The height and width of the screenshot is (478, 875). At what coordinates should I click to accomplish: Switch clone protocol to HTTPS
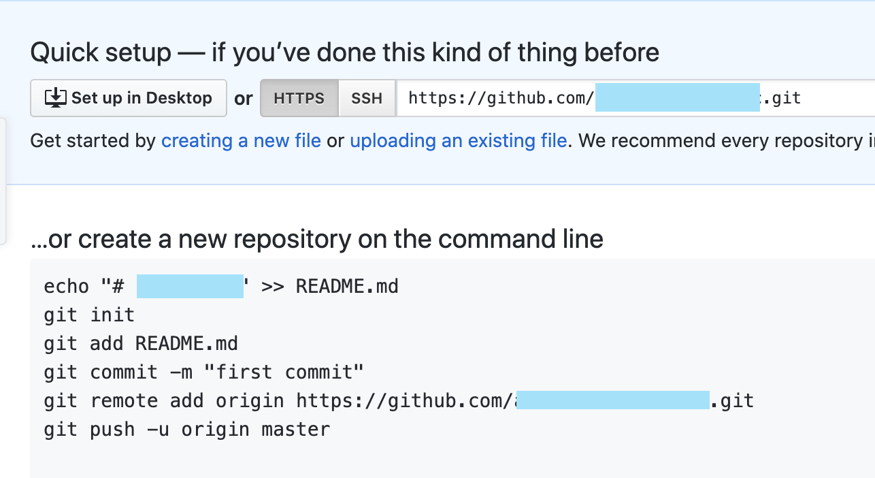(x=299, y=98)
